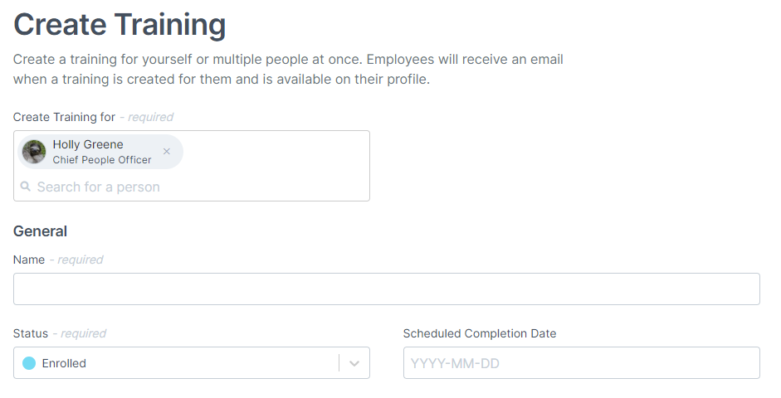Click the Status field label
Screen dimensions: 781x398
[x=31, y=333]
